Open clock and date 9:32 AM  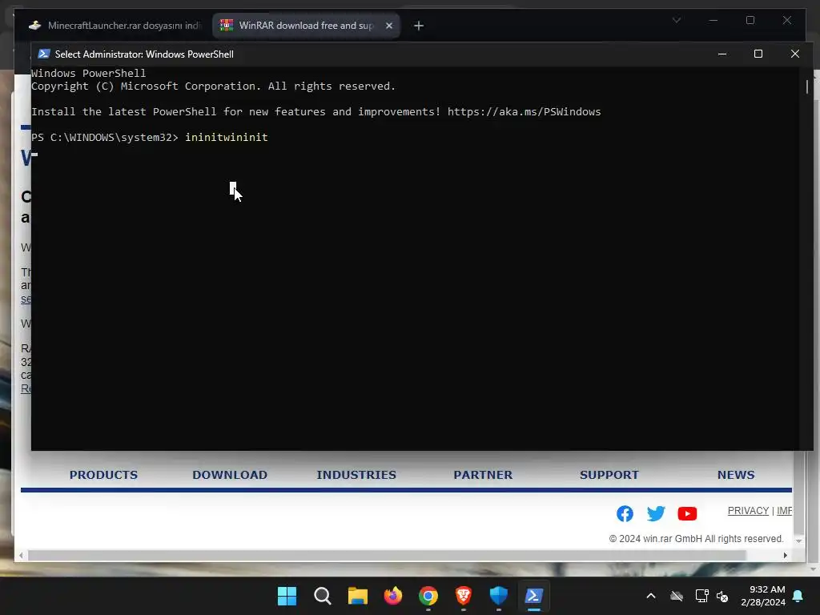(x=763, y=596)
